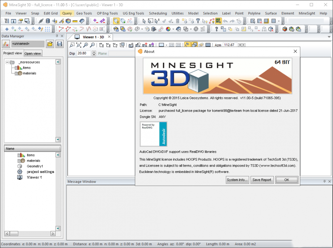Open the Scheduling menu
The height and width of the screenshot is (248, 333).
pos(158,13)
